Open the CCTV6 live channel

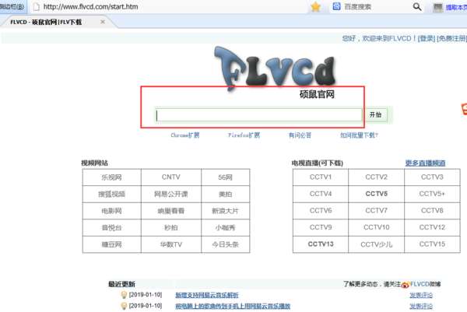[321, 211]
